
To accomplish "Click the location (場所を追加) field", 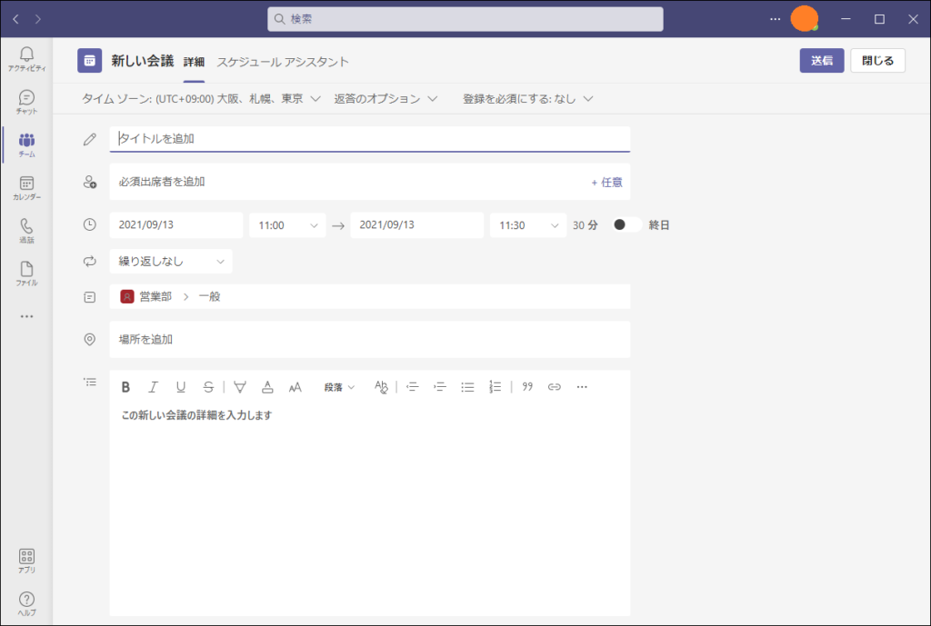I will click(370, 340).
